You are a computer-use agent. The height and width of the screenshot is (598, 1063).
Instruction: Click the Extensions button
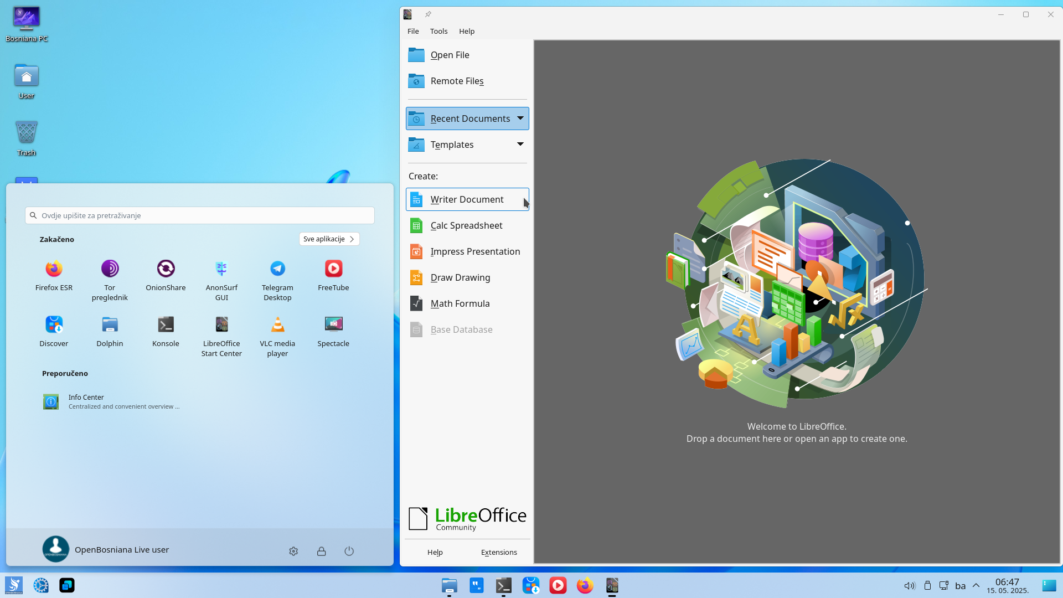pyautogui.click(x=499, y=552)
